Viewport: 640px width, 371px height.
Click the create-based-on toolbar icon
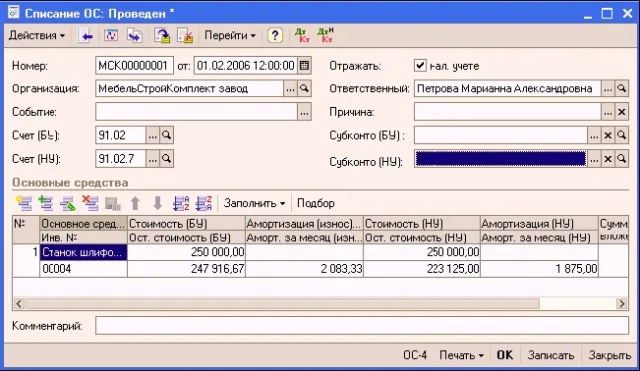pos(135,35)
